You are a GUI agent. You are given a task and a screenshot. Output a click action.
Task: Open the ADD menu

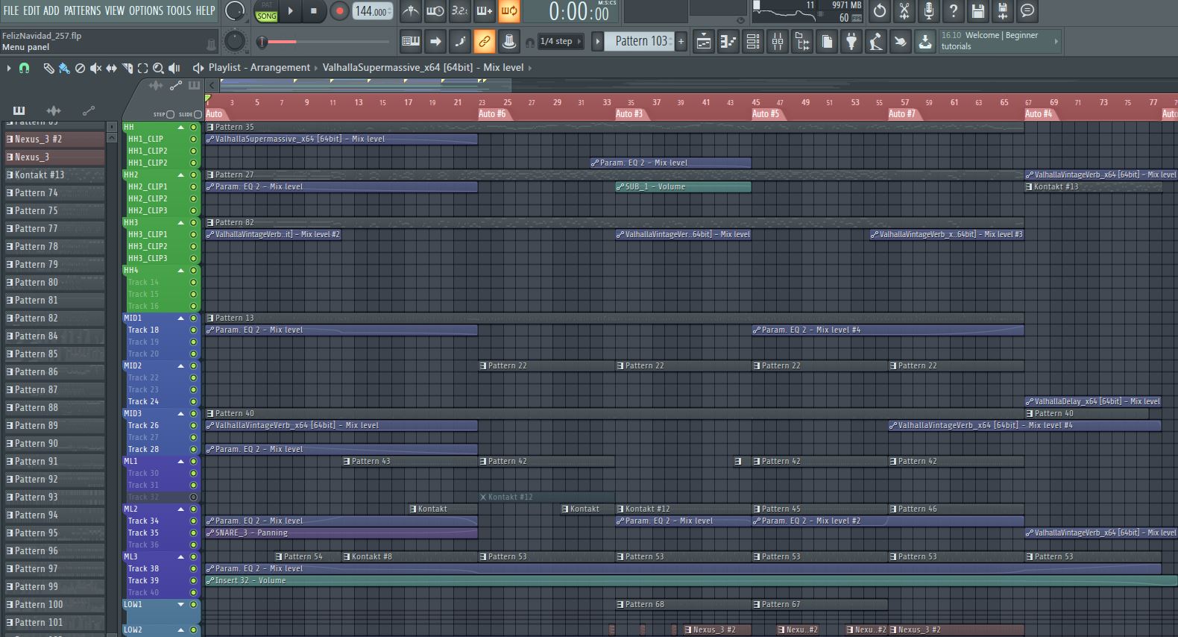point(51,10)
